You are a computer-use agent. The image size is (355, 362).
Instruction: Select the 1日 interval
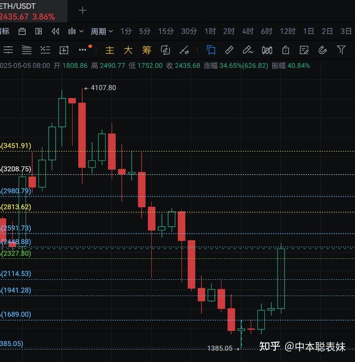308,31
